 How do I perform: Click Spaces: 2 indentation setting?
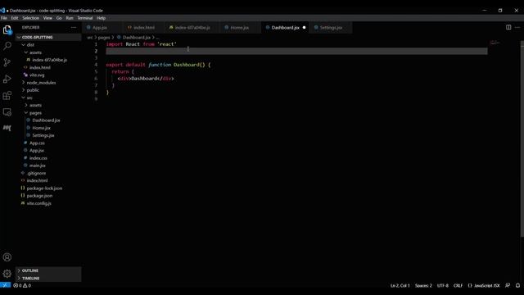(423, 285)
